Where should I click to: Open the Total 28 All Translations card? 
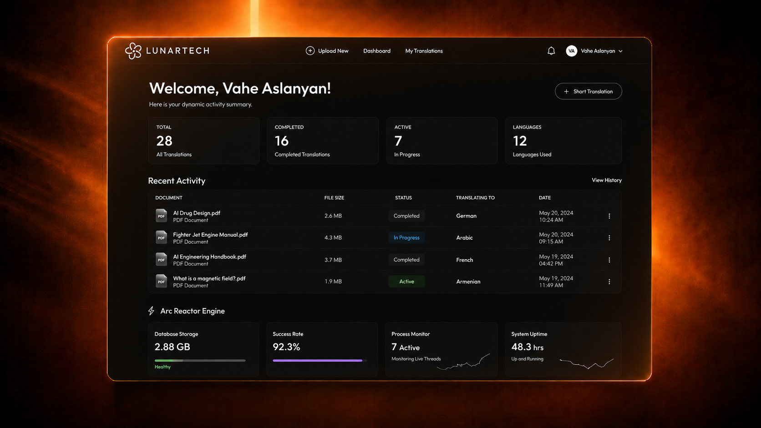pyautogui.click(x=204, y=141)
